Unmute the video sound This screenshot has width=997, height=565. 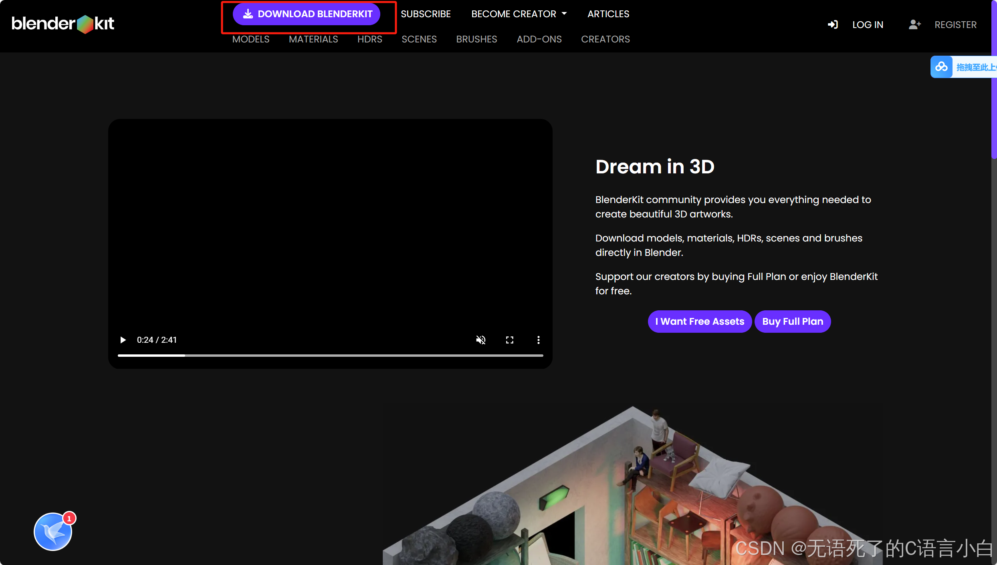(481, 340)
